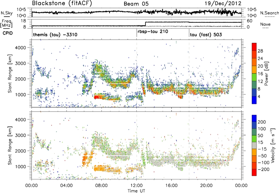This screenshot has width=279, height=193.
Task: Click the 'Nave' legend label
Action: tap(265, 24)
